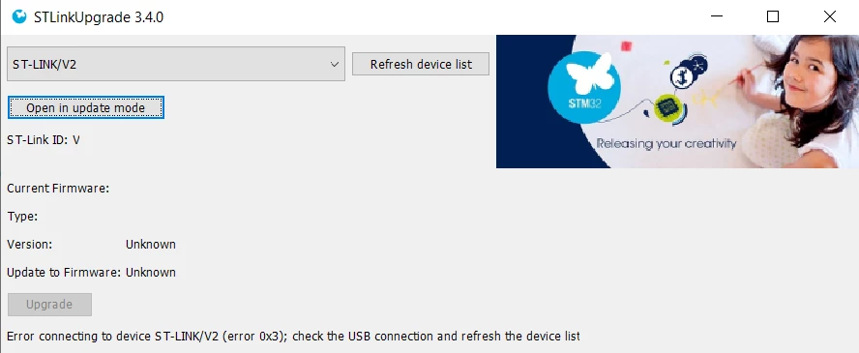Refresh the device list
859x353 pixels.
pyautogui.click(x=421, y=65)
